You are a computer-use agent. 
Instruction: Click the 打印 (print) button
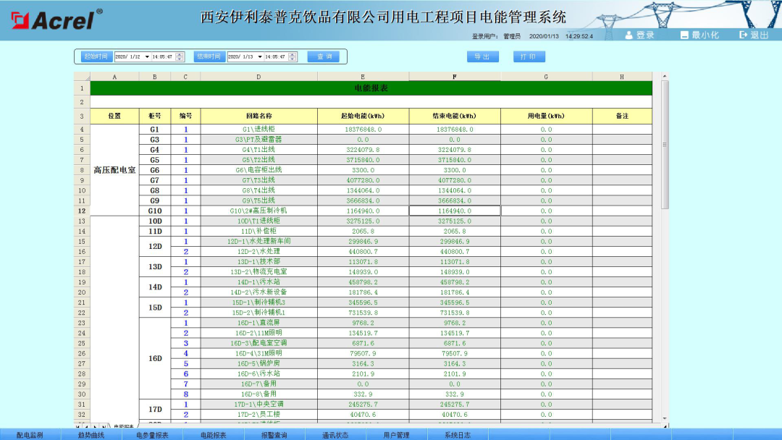point(529,56)
